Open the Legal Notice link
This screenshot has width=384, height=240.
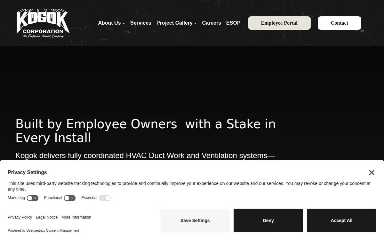pyautogui.click(x=47, y=217)
